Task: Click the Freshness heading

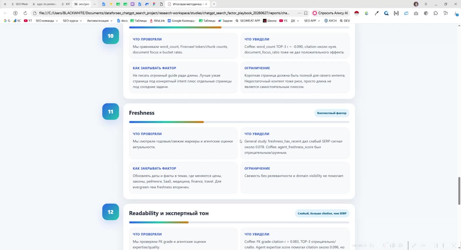Action: click(142, 113)
